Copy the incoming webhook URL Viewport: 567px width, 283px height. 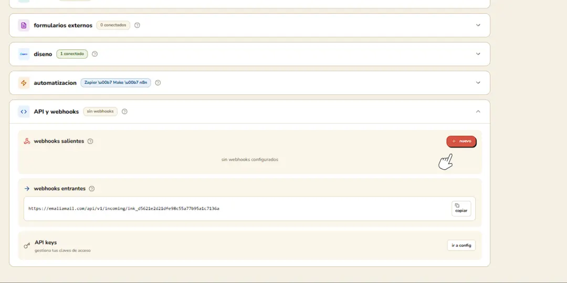461,208
